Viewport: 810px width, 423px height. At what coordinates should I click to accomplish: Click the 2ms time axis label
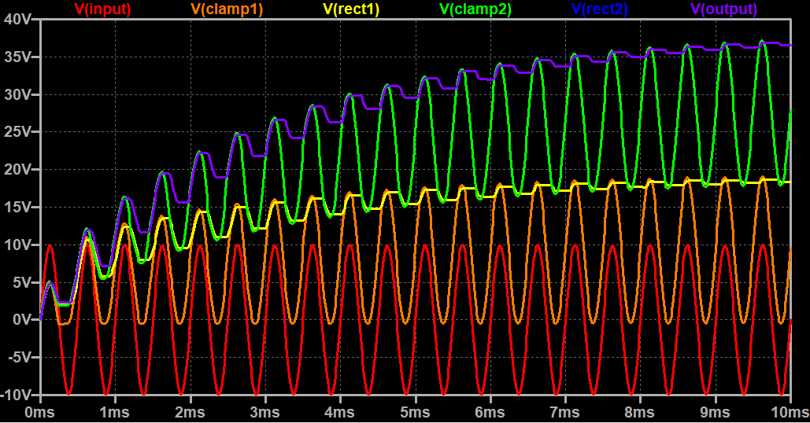tap(190, 413)
